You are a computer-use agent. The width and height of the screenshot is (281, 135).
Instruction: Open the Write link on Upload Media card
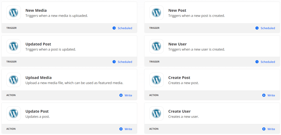[x=128, y=95]
